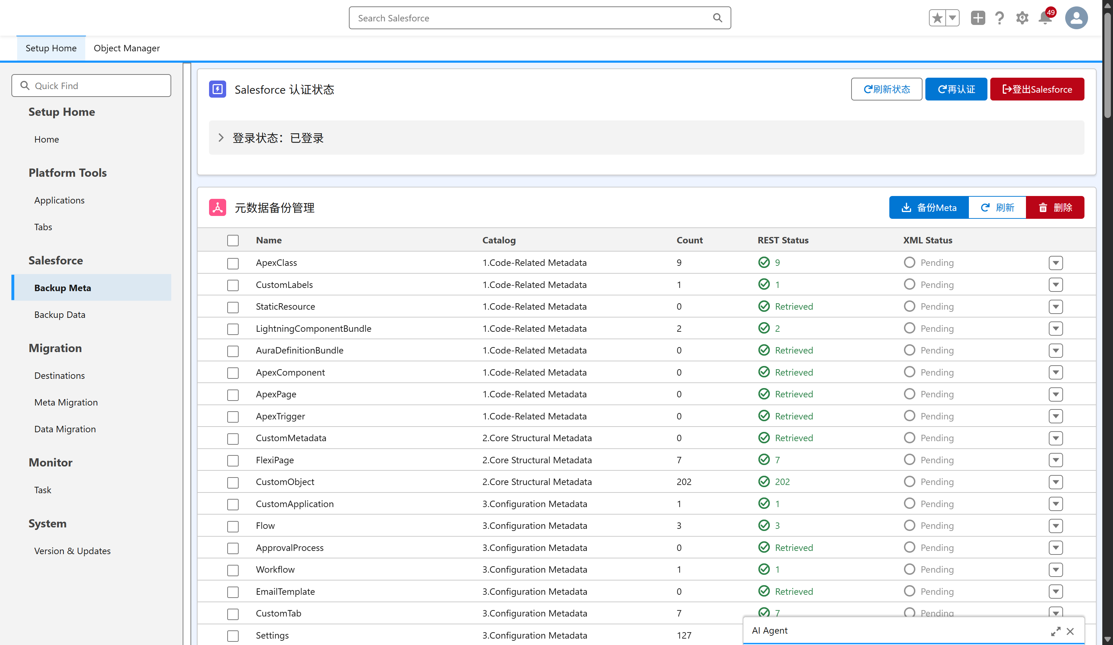This screenshot has width=1113, height=645.
Task: Close the AI Agent panel
Action: tap(1070, 631)
